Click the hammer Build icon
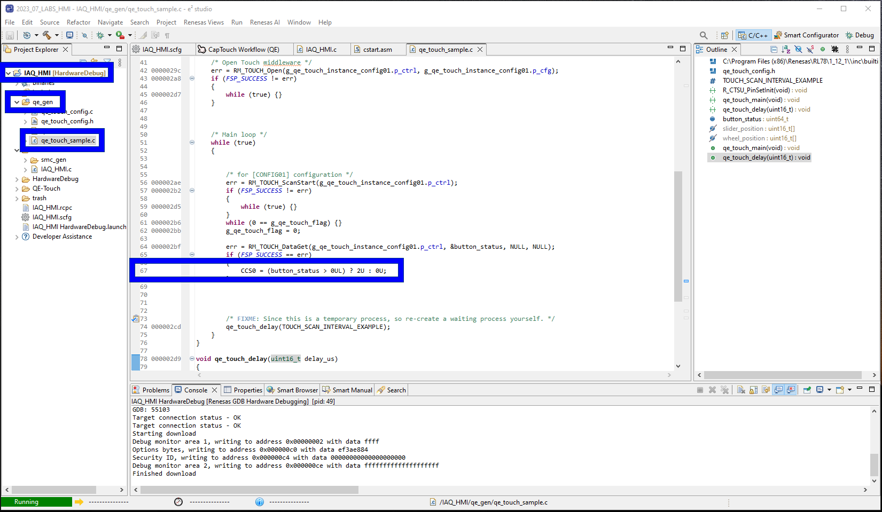The height and width of the screenshot is (512, 882). pos(47,35)
